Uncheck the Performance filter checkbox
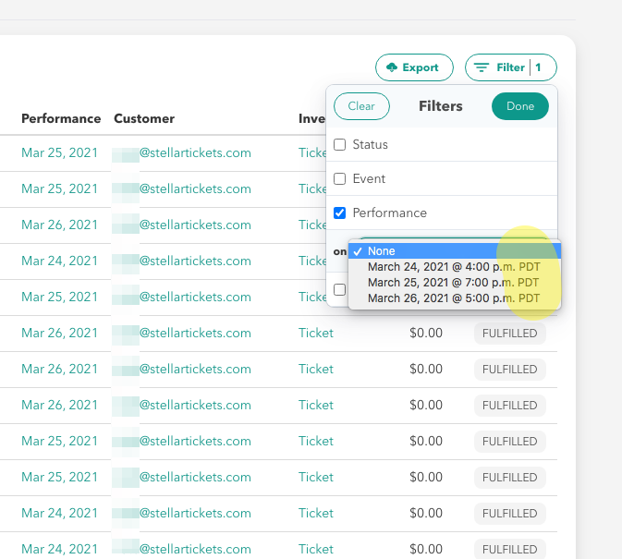This screenshot has width=622, height=559. pos(339,213)
